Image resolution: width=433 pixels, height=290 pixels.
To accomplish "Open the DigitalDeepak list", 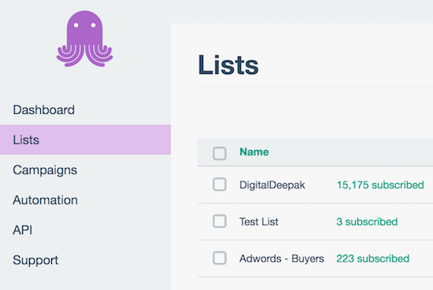I will (x=272, y=185).
